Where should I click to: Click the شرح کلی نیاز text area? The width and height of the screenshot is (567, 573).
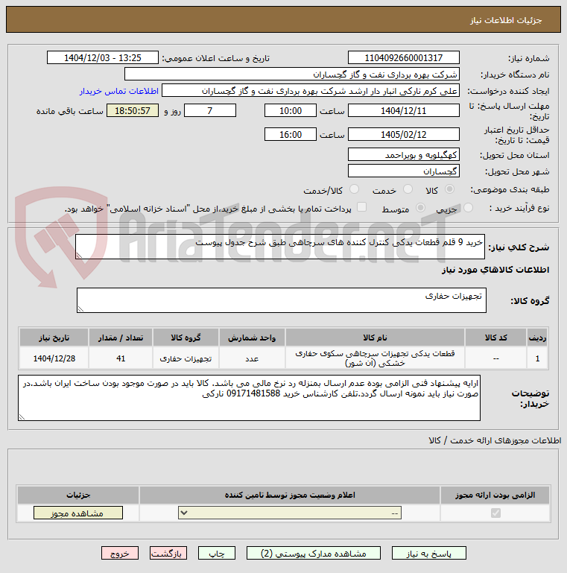280,247
